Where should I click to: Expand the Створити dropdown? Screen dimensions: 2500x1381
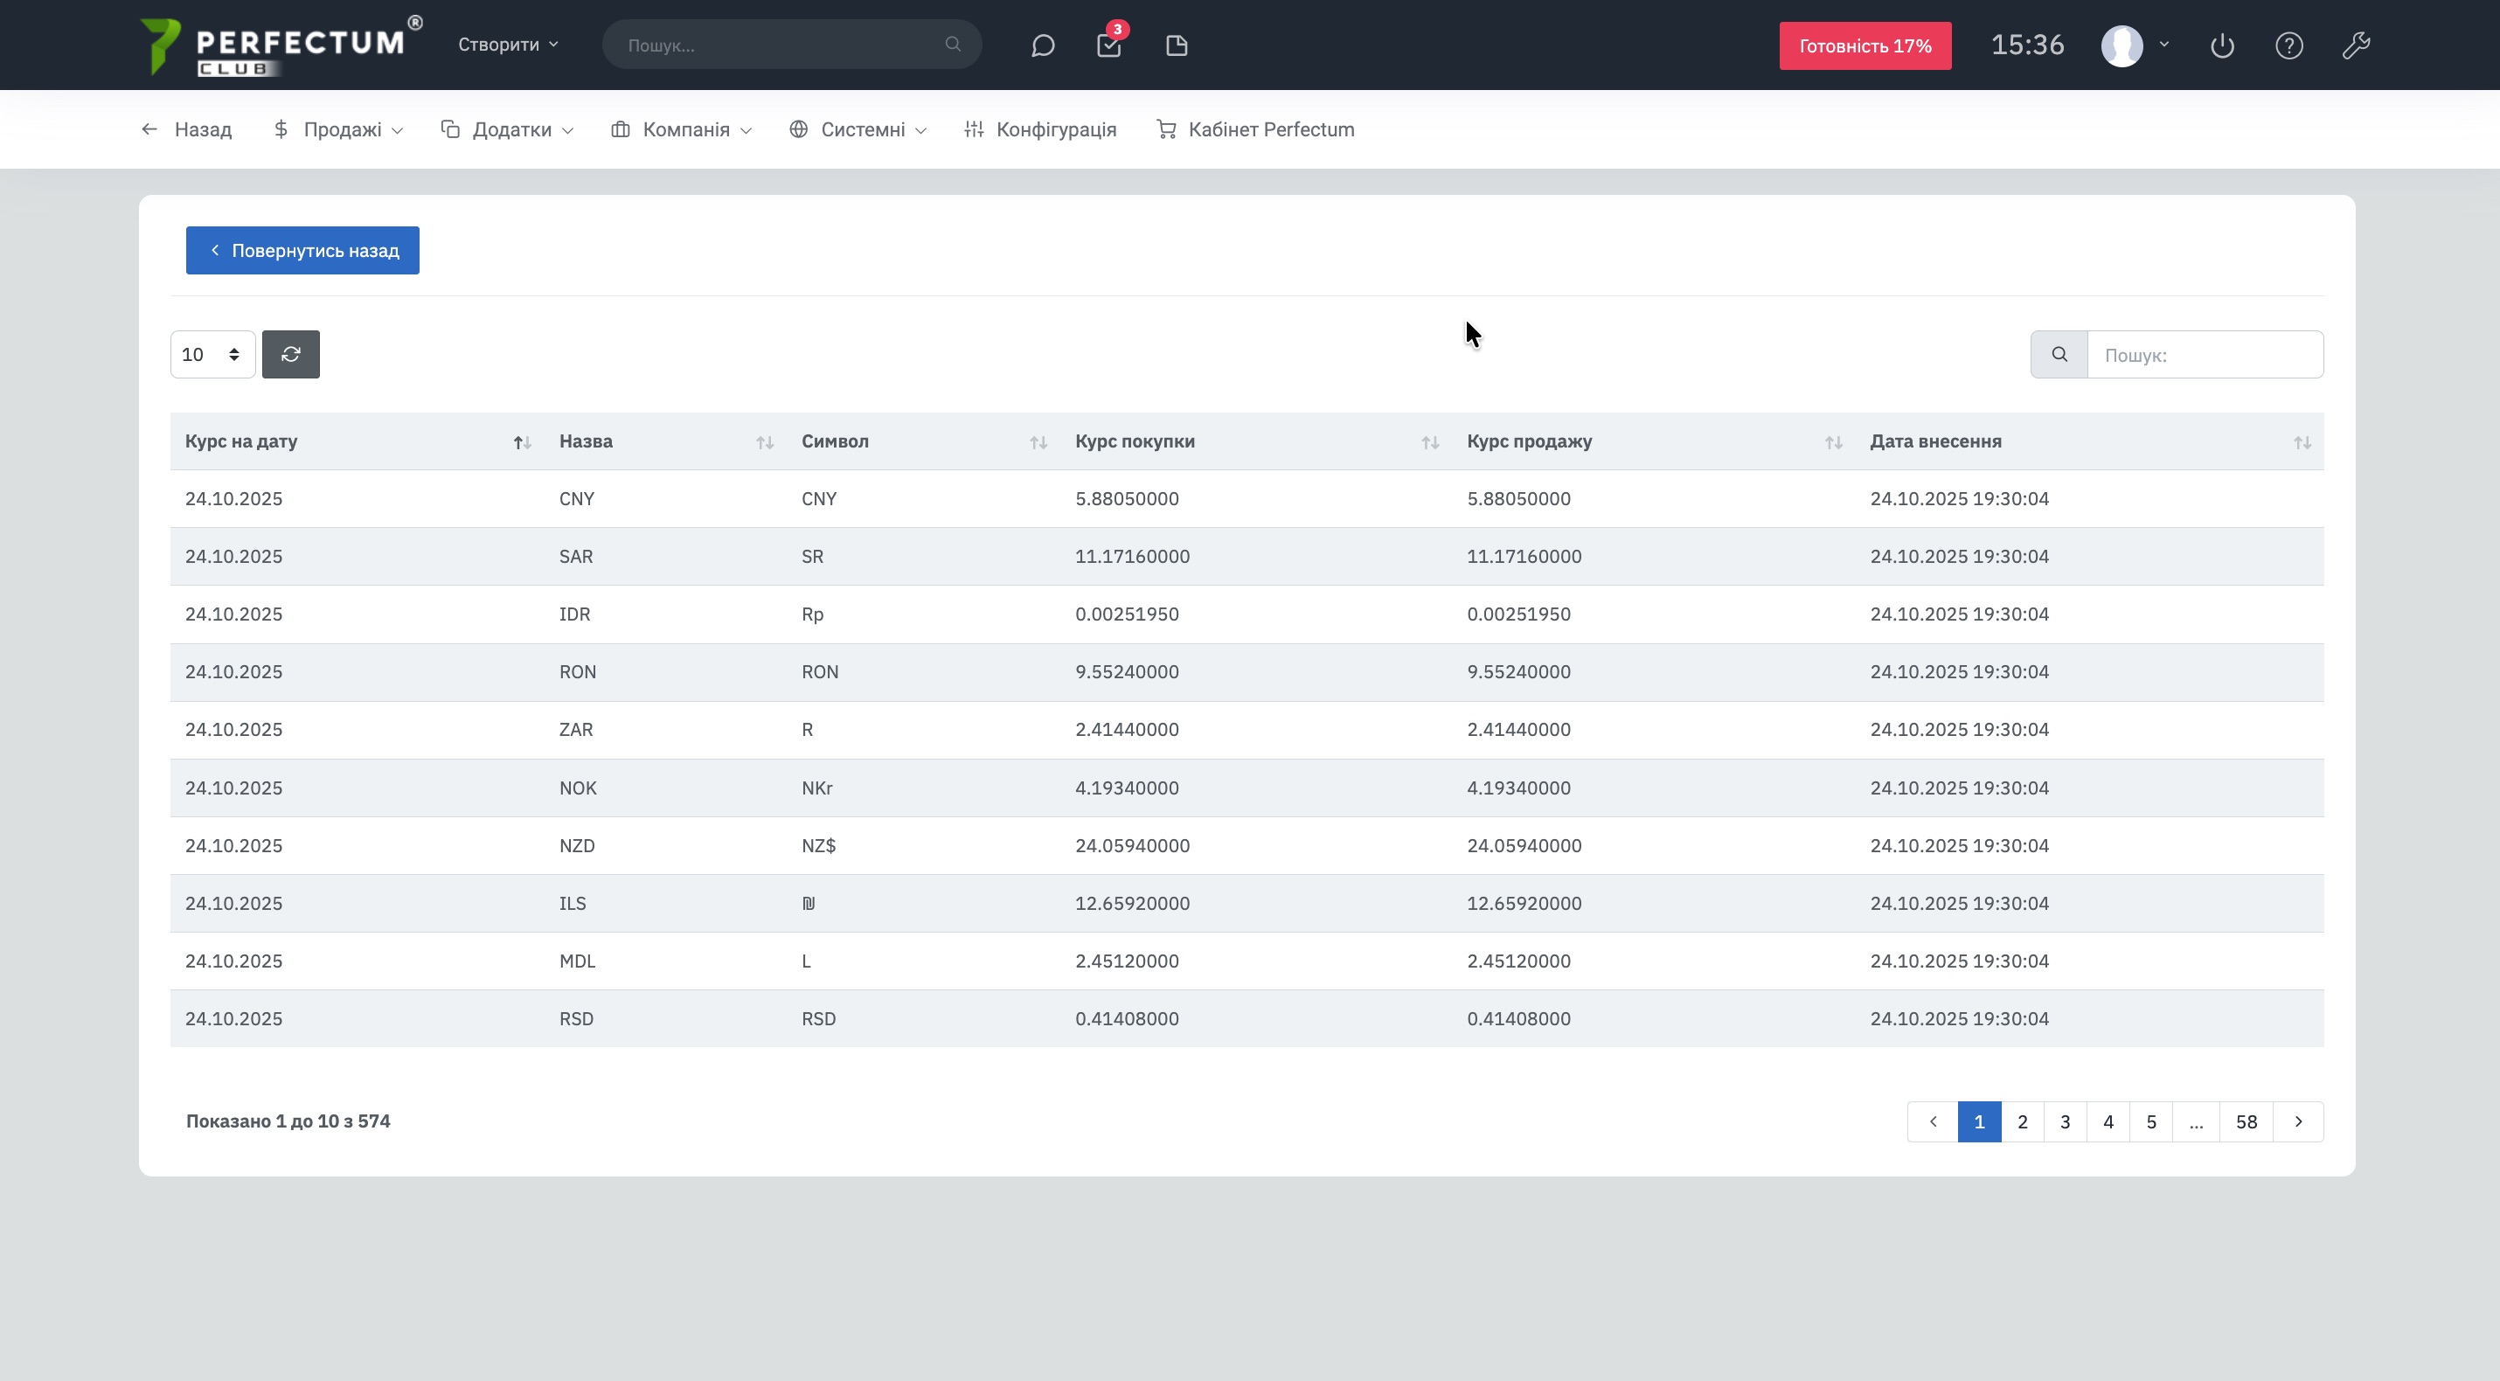click(508, 45)
